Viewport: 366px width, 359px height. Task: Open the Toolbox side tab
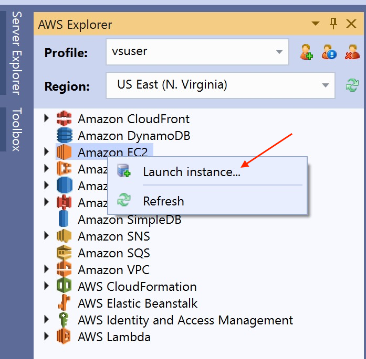point(17,129)
